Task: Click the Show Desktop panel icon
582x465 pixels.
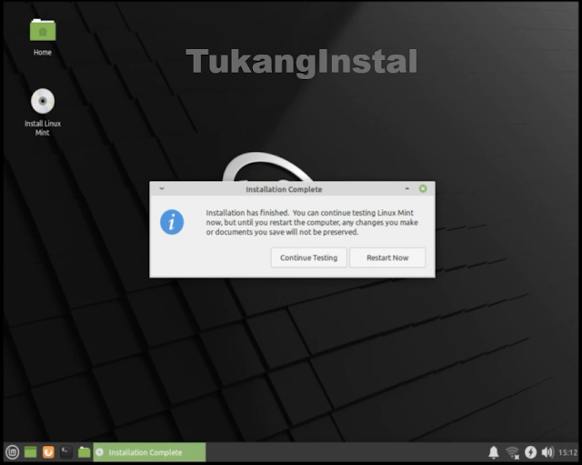Action: click(30, 452)
